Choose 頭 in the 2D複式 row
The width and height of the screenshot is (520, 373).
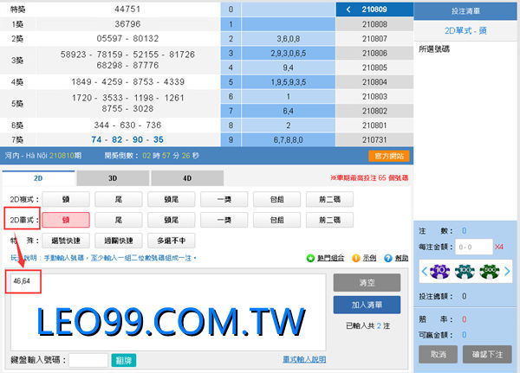point(66,199)
